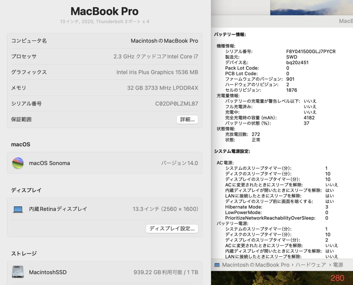353x285 pixels.
Task: Click システム電源設定 heading
Action: coord(232,151)
